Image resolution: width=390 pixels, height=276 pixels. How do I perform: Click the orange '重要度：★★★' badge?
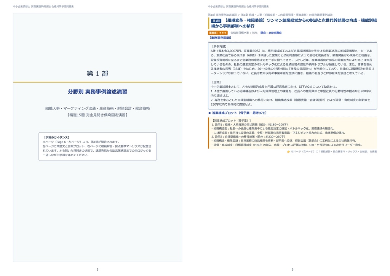[218, 33]
